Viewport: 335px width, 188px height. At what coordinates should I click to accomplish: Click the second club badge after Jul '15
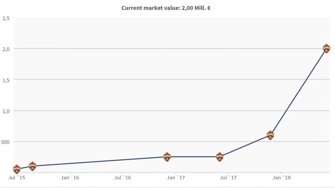(32, 166)
